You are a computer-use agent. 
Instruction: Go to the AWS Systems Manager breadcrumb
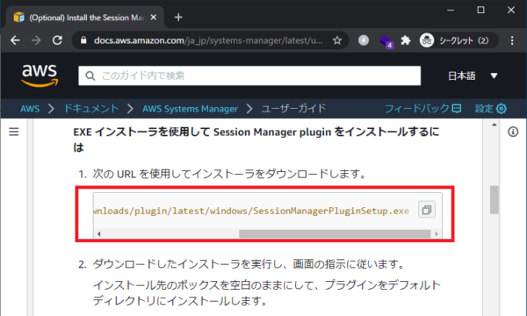(190, 109)
